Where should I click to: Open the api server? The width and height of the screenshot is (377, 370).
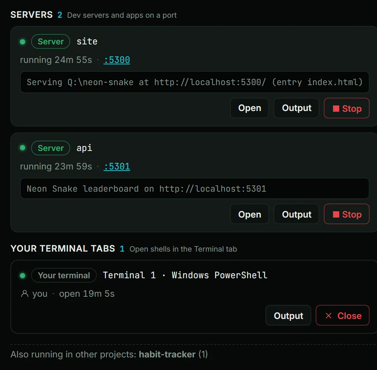pos(249,214)
